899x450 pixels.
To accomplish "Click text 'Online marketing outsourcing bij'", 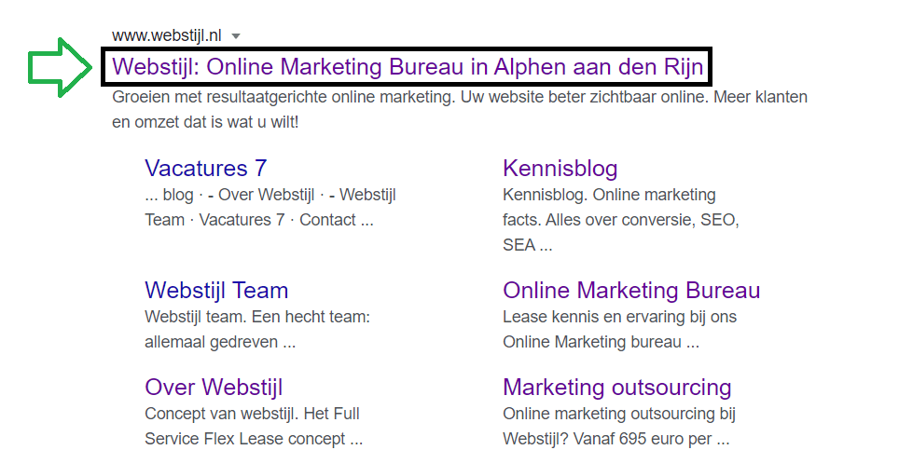I will (x=619, y=414).
